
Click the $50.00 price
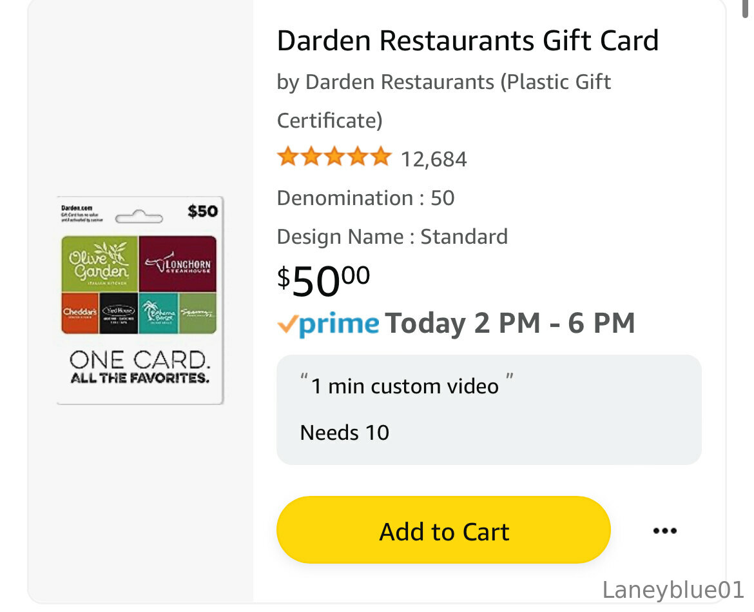[323, 281]
